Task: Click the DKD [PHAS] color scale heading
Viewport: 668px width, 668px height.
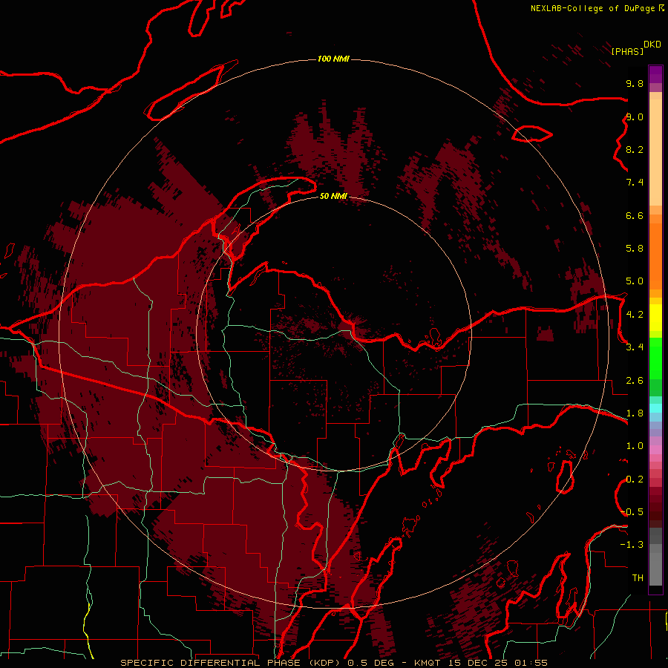Action: coord(636,48)
